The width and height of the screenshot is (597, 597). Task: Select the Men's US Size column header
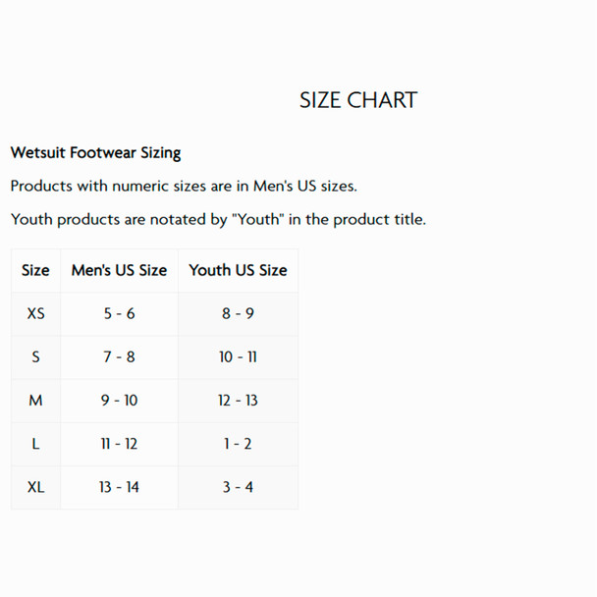pos(119,270)
